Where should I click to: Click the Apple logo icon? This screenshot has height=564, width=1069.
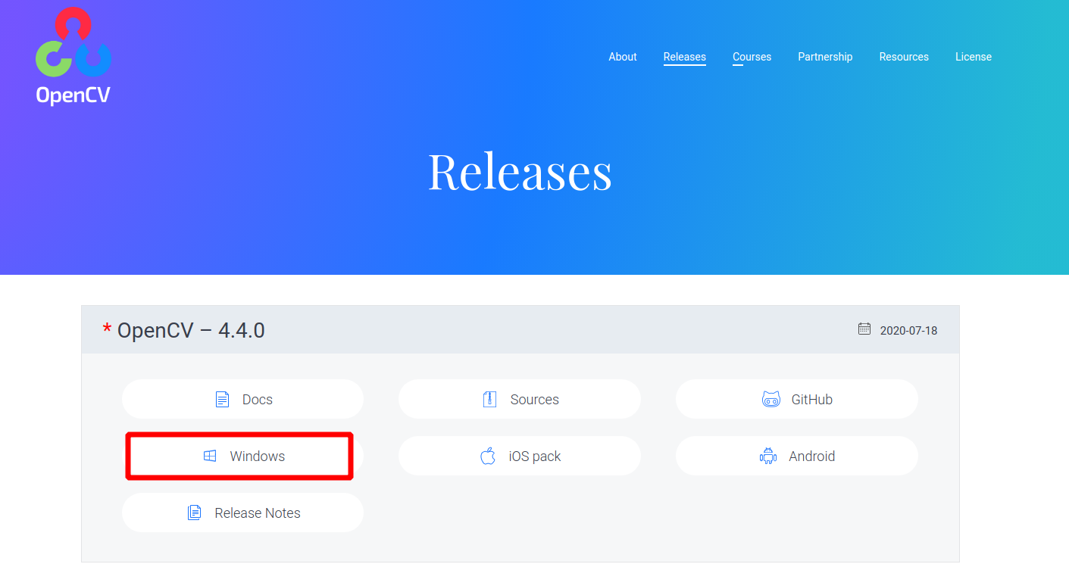(x=488, y=456)
